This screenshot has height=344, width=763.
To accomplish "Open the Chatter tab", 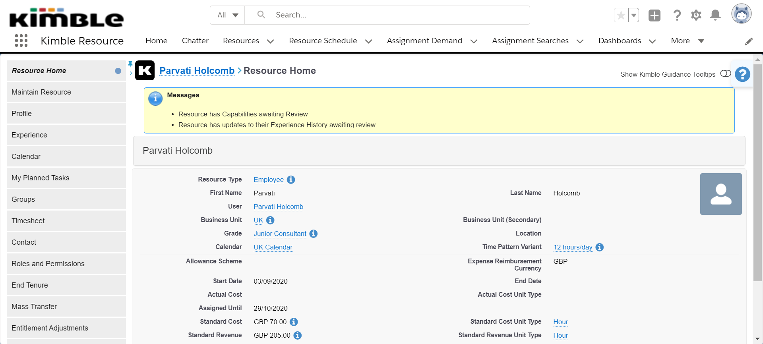I will click(x=195, y=41).
